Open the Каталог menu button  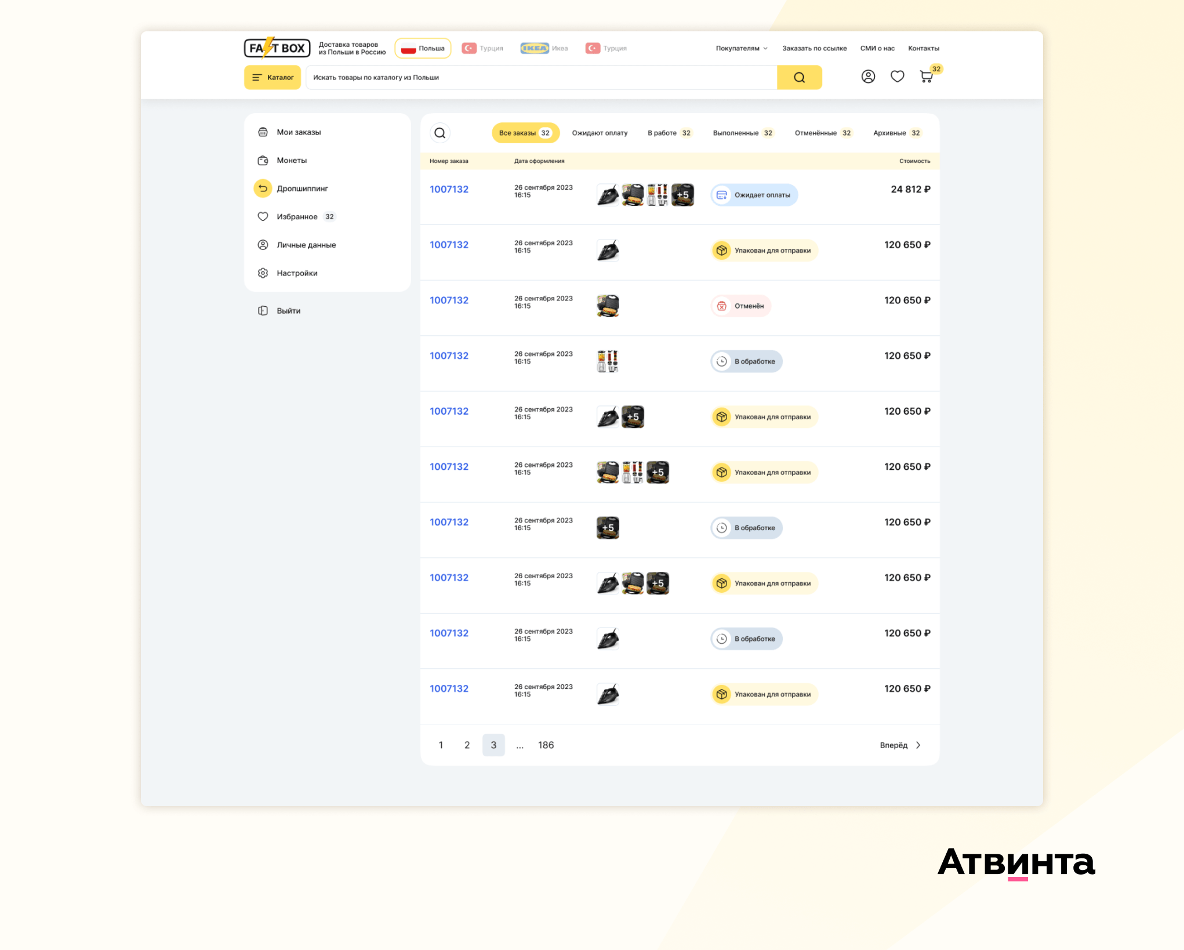pyautogui.click(x=273, y=78)
